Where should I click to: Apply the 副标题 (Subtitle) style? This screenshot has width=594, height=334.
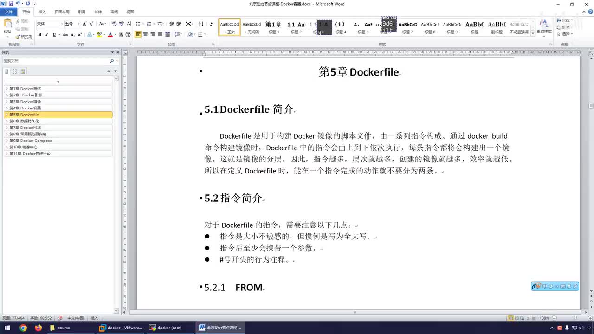pyautogui.click(x=497, y=27)
